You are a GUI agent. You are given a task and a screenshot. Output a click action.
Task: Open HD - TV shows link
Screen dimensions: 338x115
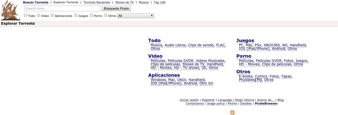[187, 68]
